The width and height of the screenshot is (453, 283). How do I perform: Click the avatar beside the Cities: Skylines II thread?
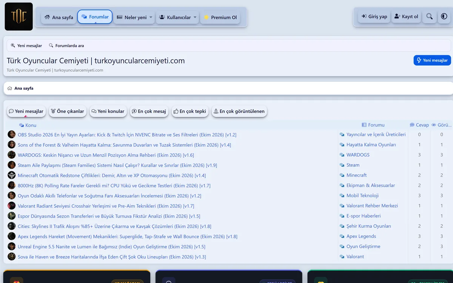click(x=12, y=226)
